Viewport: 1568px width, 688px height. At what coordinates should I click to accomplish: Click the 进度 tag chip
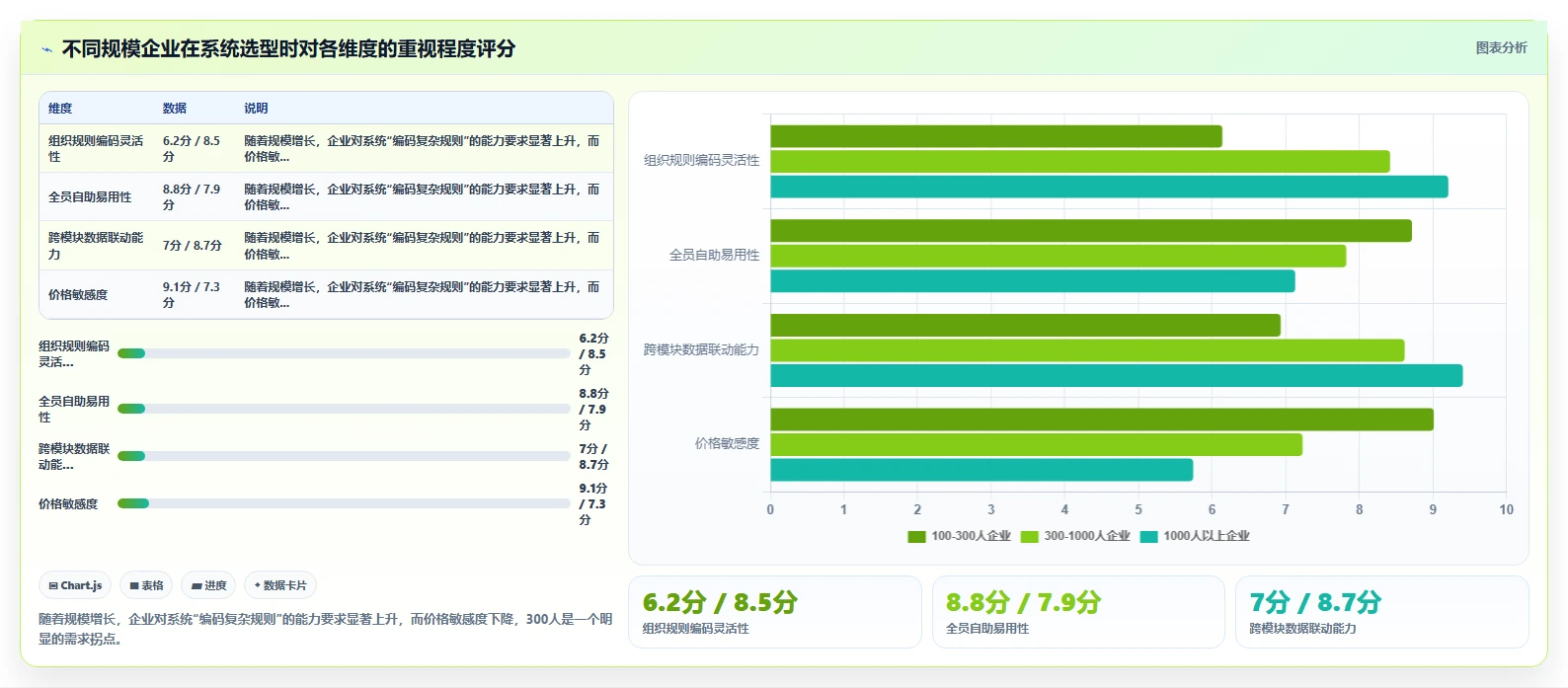pyautogui.click(x=209, y=585)
